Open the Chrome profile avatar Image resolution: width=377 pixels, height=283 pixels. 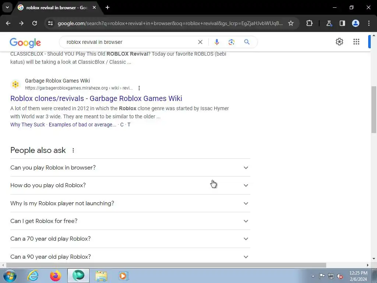click(x=356, y=23)
